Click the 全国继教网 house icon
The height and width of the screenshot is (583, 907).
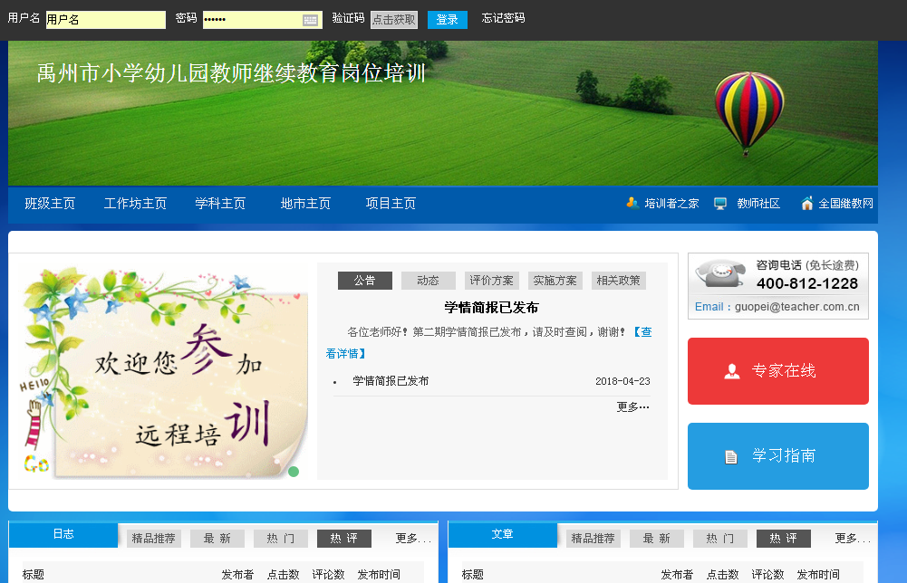pos(807,203)
